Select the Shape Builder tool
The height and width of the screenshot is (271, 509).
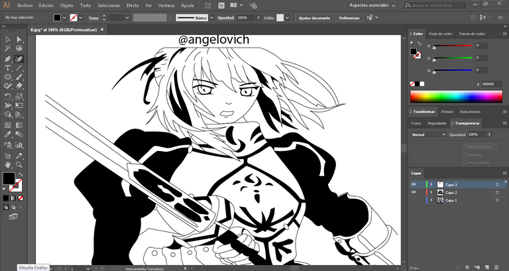tap(8, 115)
